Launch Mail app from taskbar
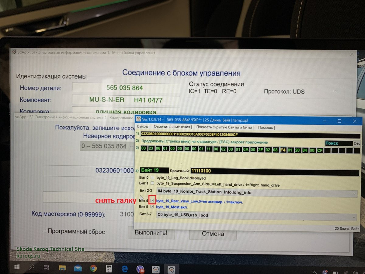365x274 pixels. tap(78, 268)
